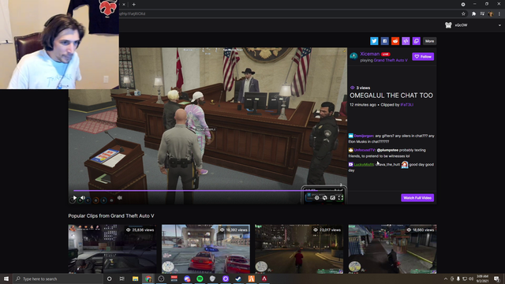This screenshot has height=284, width=505.
Task: Open File Explorer from the taskbar
Action: [x=135, y=278]
